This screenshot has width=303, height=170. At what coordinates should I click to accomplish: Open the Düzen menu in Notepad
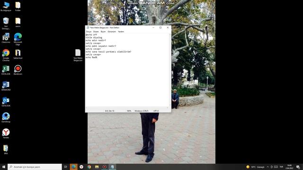tap(96, 32)
